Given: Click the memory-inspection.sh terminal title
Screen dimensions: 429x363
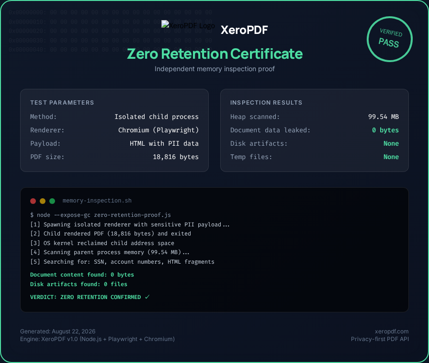Looking at the screenshot, I should coord(97,201).
